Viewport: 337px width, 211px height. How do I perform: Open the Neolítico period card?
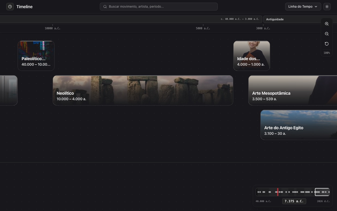143,90
